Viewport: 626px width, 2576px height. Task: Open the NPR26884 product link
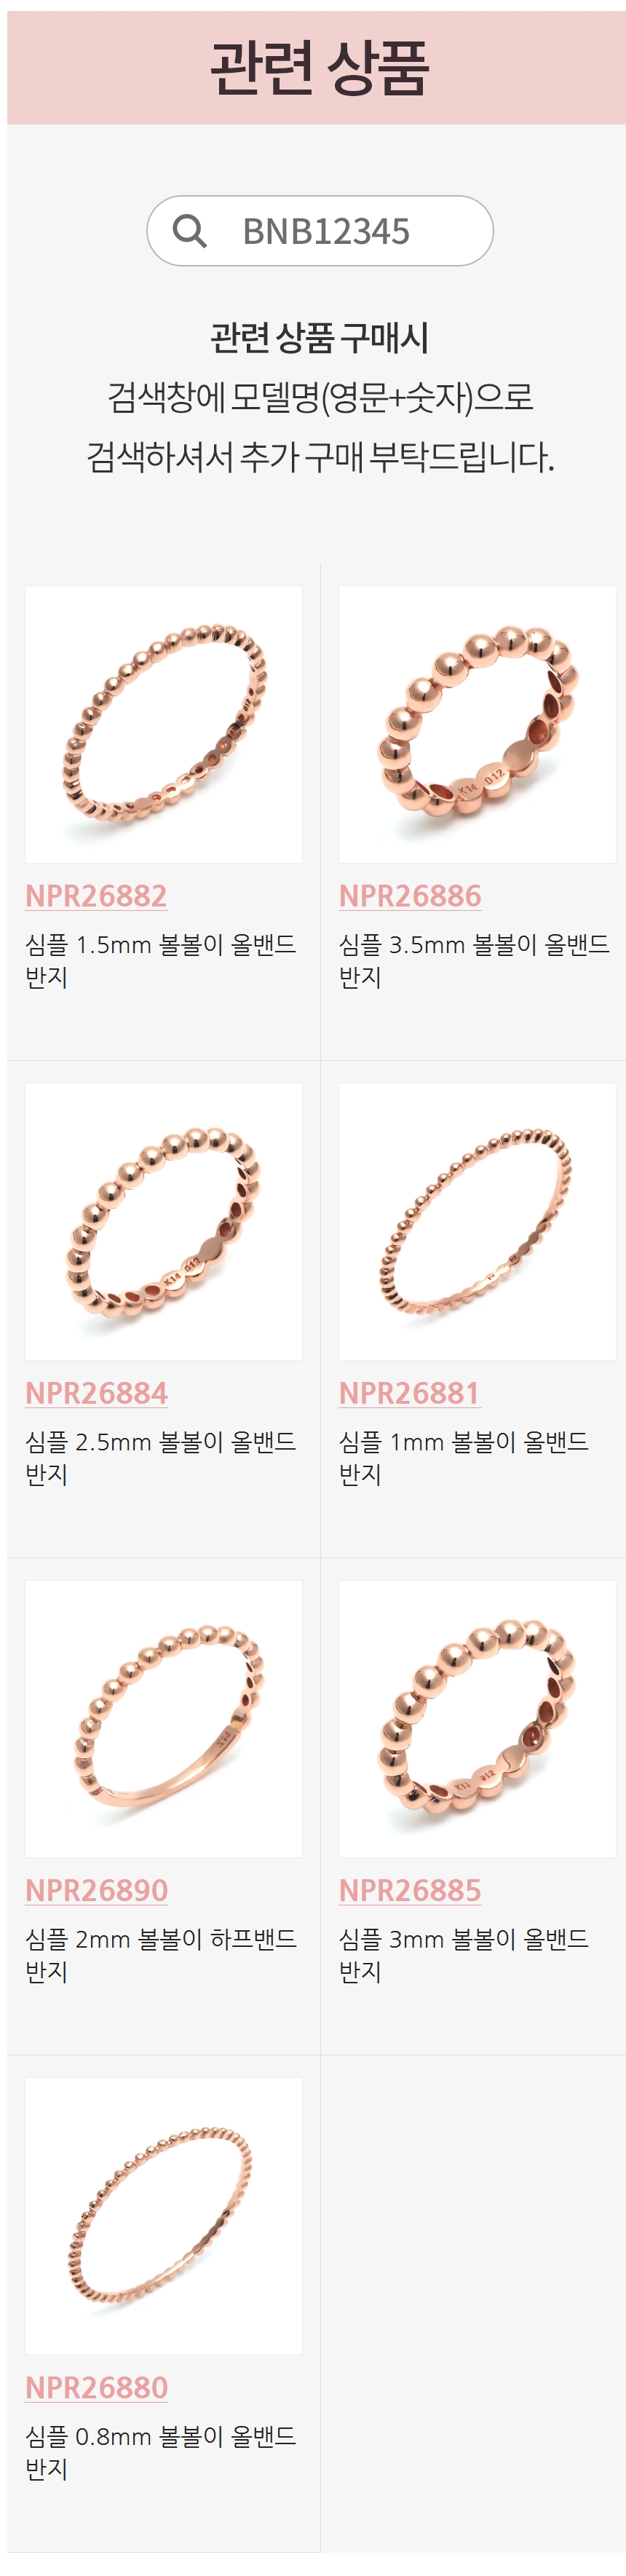click(x=96, y=1392)
